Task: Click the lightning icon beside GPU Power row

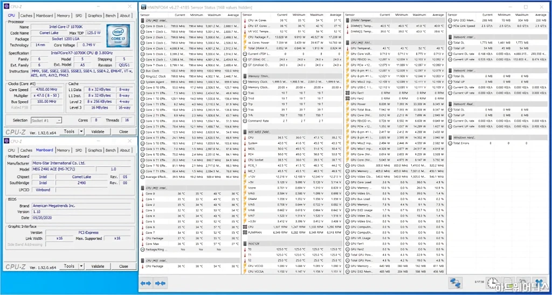Action: coord(348,104)
